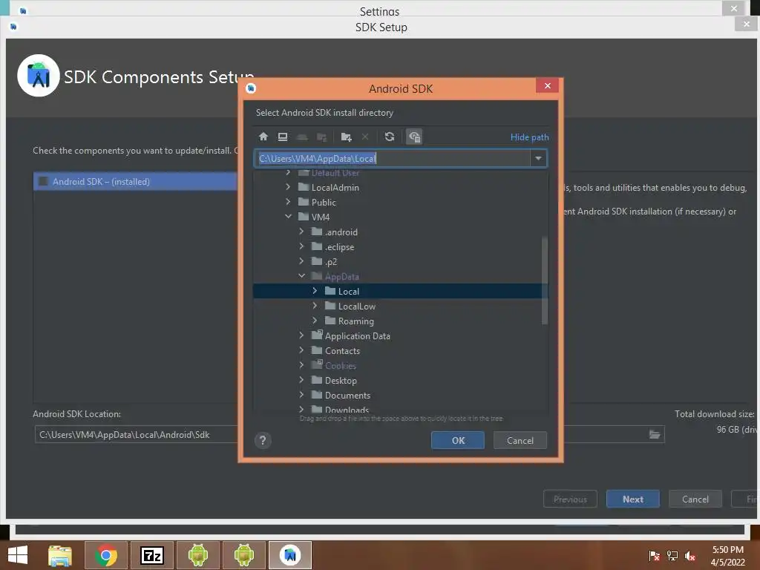760x570 pixels.
Task: Expand the Contacts folder
Action: point(301,350)
